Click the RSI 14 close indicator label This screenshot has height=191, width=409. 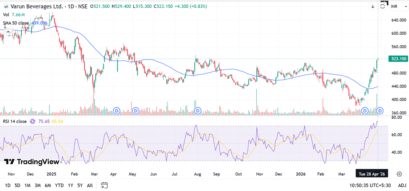[x=15, y=122]
